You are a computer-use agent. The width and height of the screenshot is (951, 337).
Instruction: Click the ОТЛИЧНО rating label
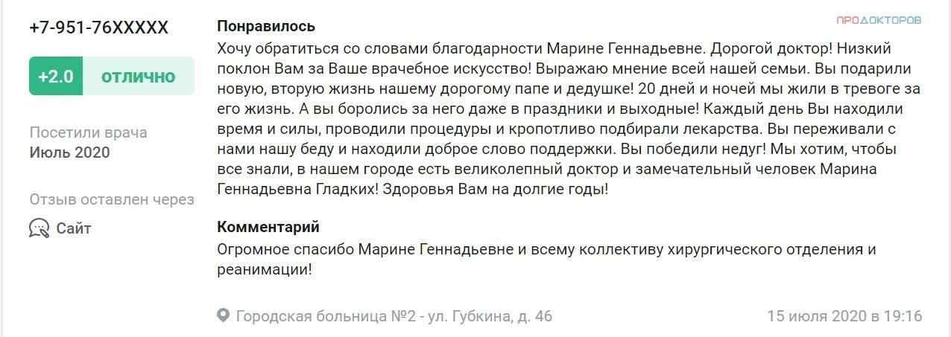139,77
